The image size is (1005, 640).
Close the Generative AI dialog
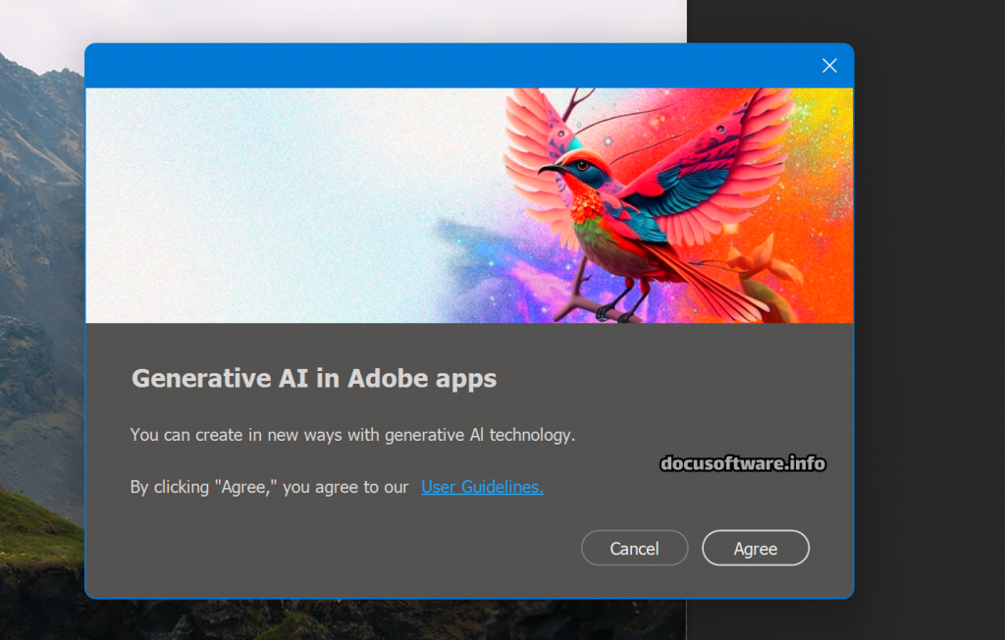829,66
